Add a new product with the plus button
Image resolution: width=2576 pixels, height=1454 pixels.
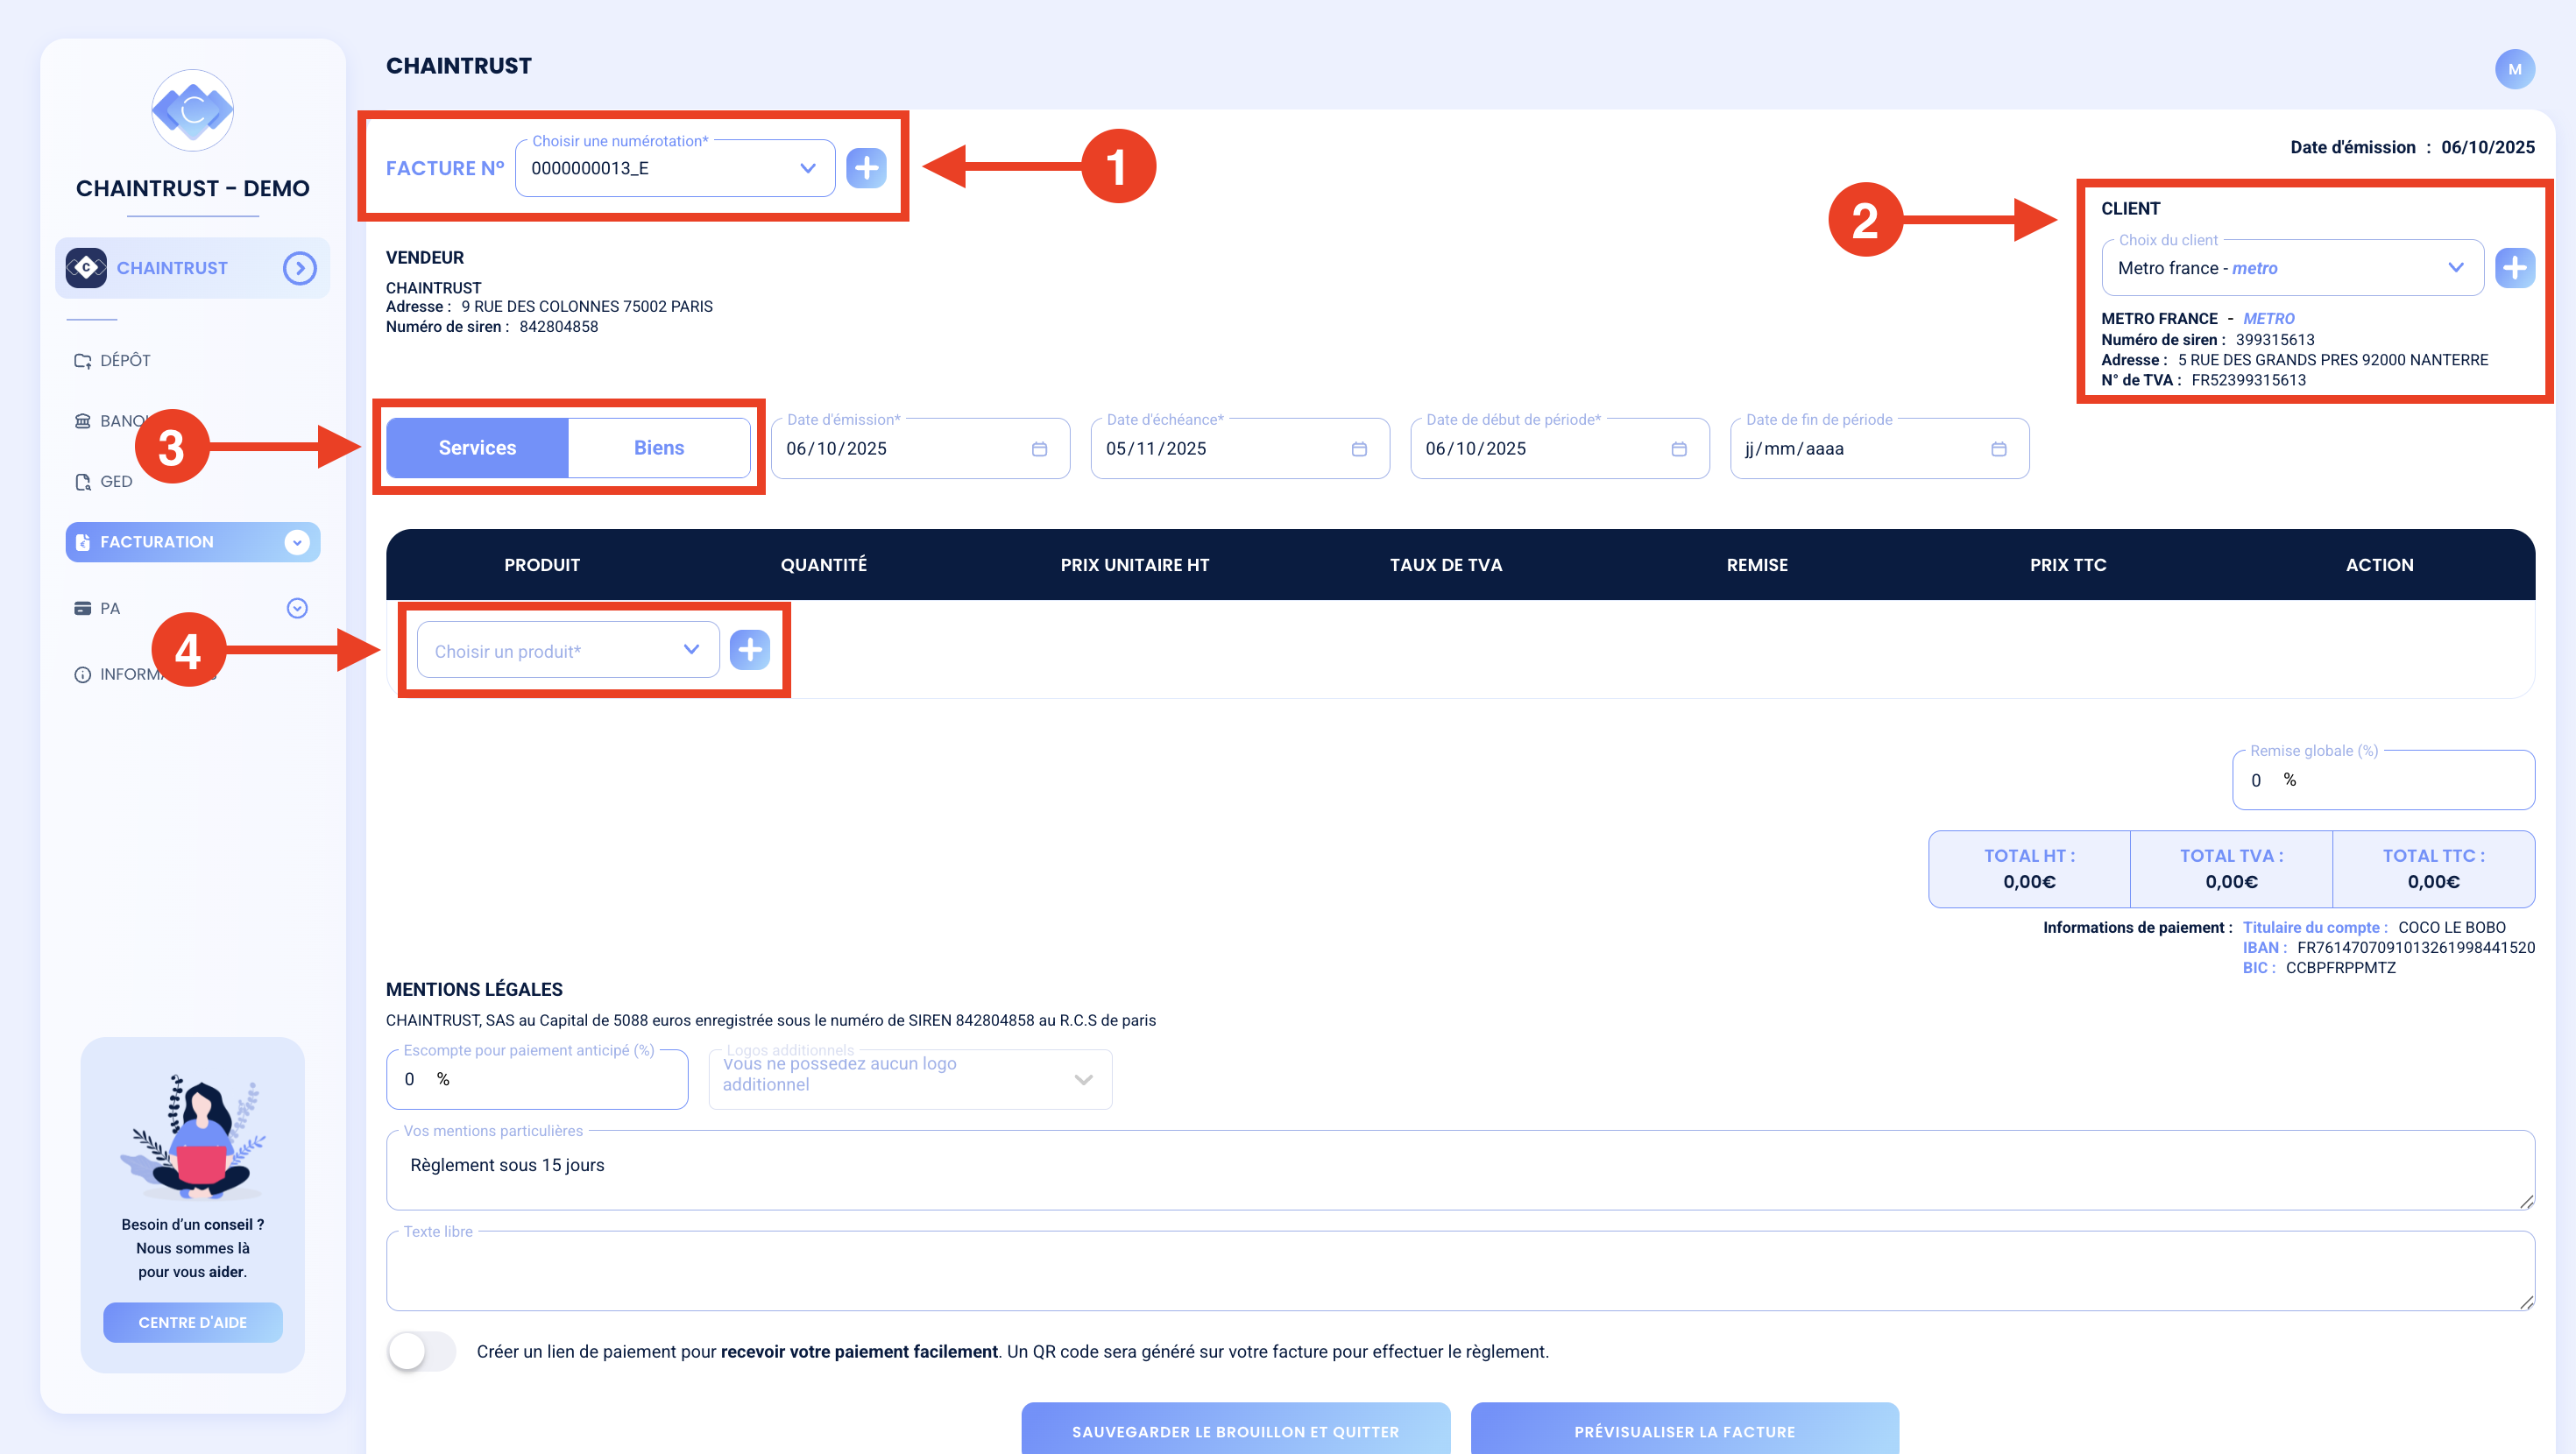pyautogui.click(x=749, y=650)
